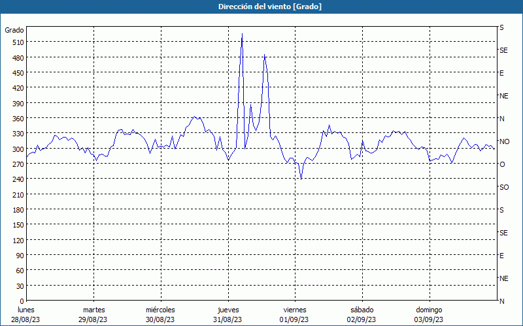Click the "martes" day label

(x=94, y=310)
